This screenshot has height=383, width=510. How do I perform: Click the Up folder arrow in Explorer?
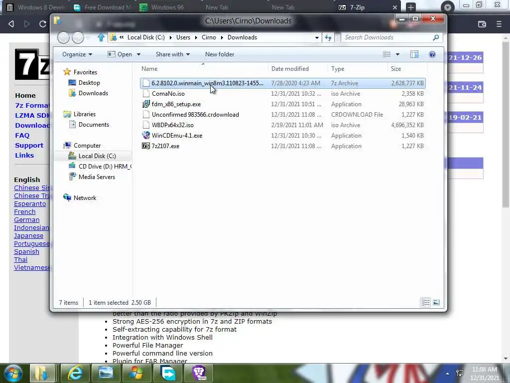pos(101,37)
